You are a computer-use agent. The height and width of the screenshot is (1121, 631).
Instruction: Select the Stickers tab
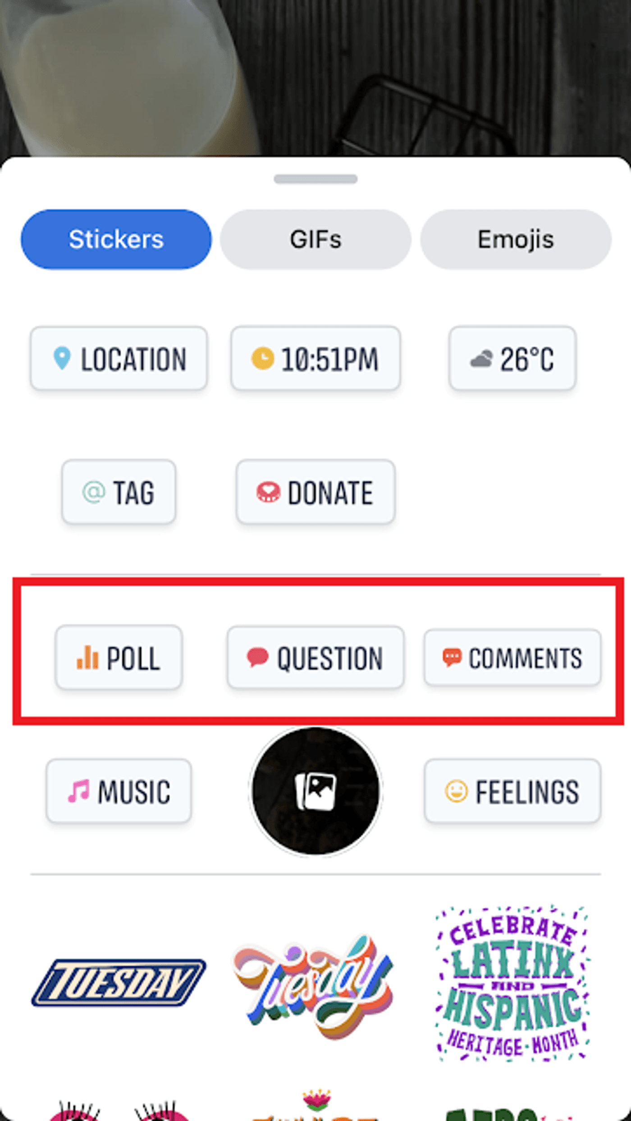[116, 239]
